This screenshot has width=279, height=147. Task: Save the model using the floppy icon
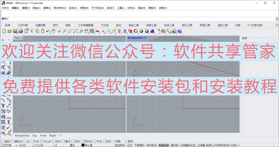[15, 31]
